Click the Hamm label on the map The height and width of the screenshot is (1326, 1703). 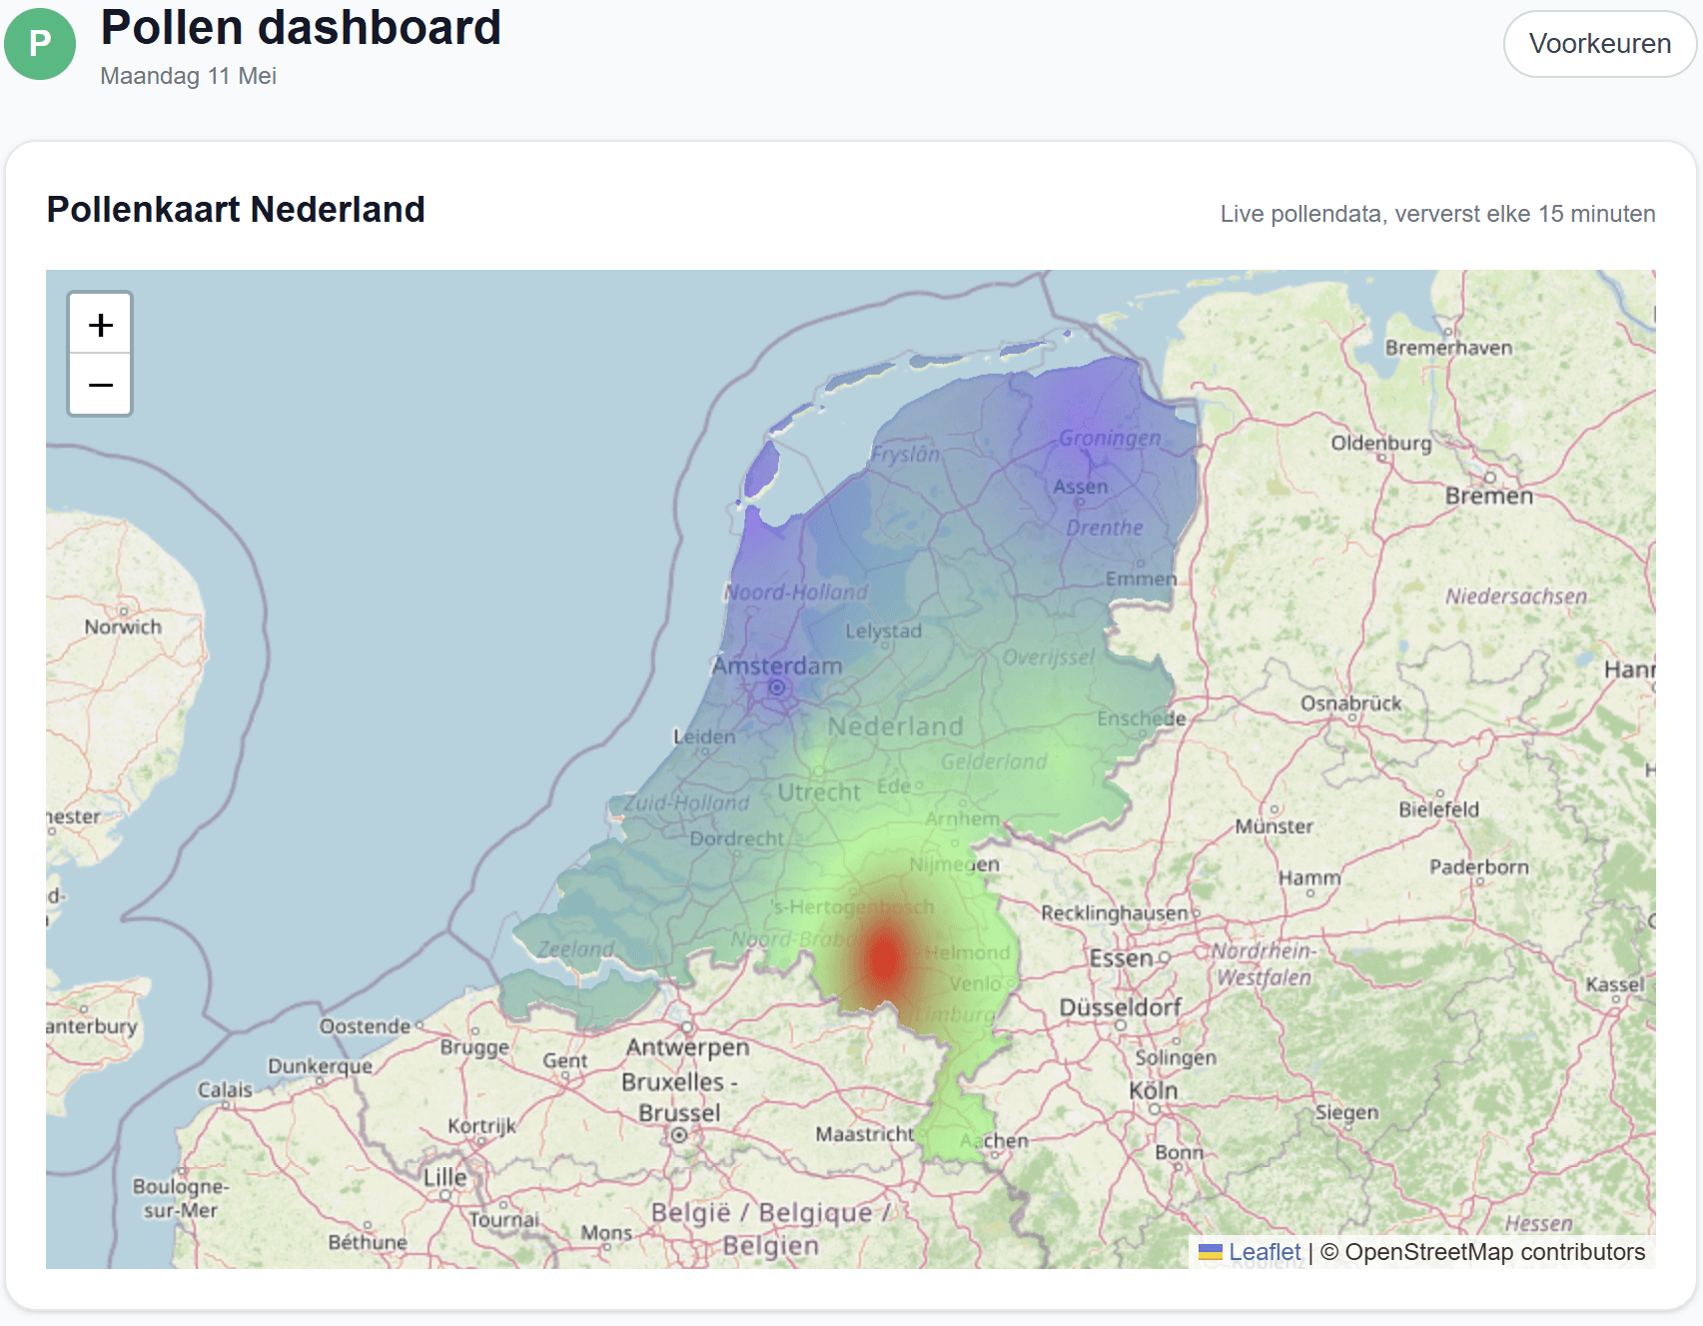click(1309, 877)
